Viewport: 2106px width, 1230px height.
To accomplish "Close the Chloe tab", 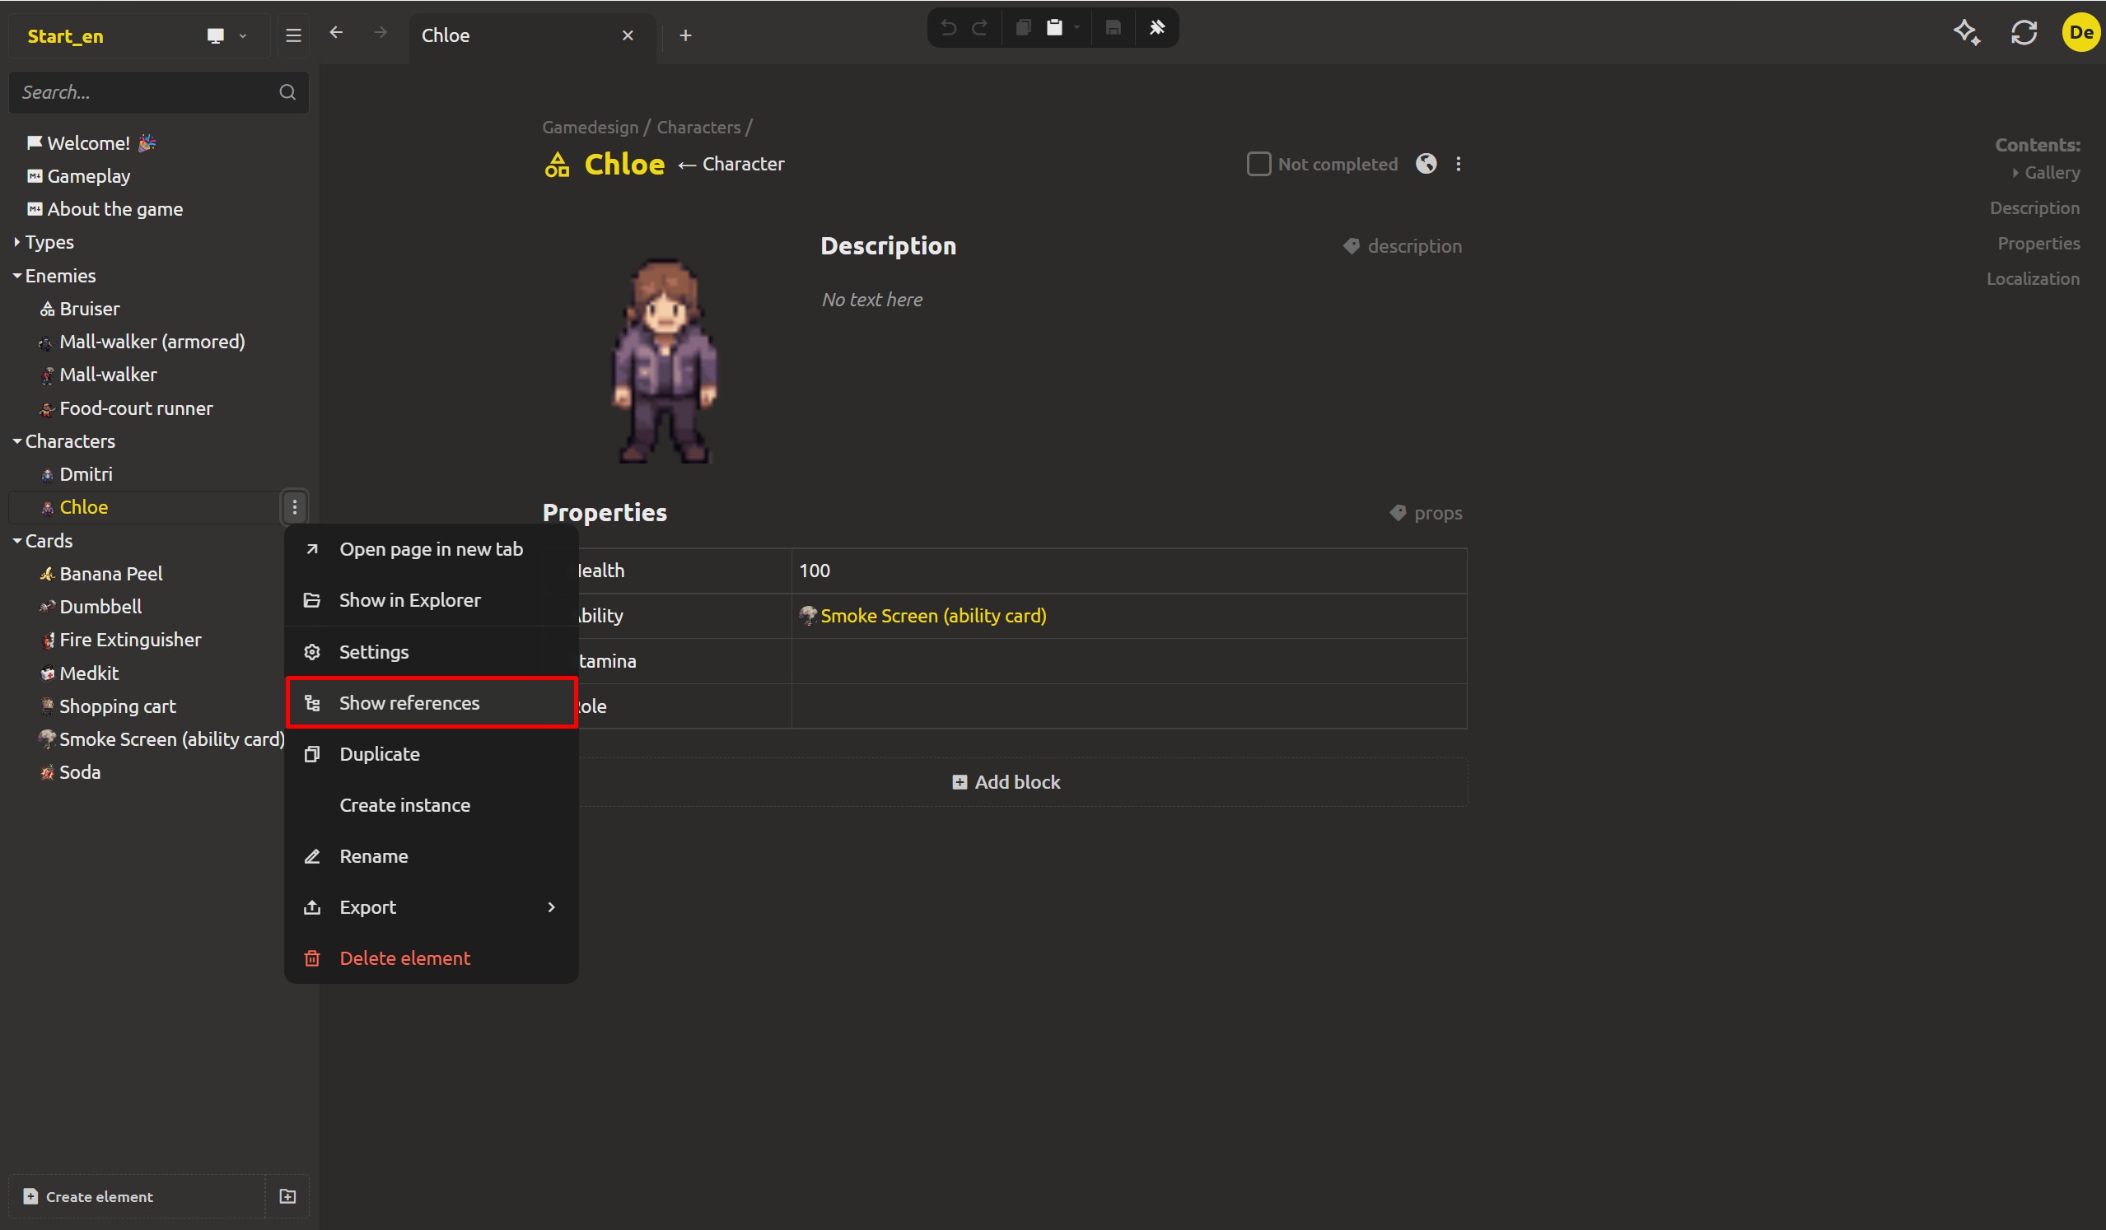I will pyautogui.click(x=628, y=35).
